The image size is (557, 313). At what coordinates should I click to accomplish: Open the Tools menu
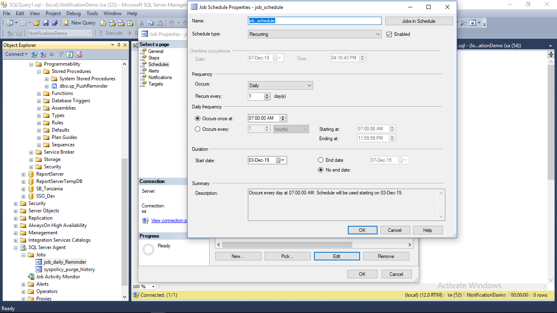click(92, 13)
